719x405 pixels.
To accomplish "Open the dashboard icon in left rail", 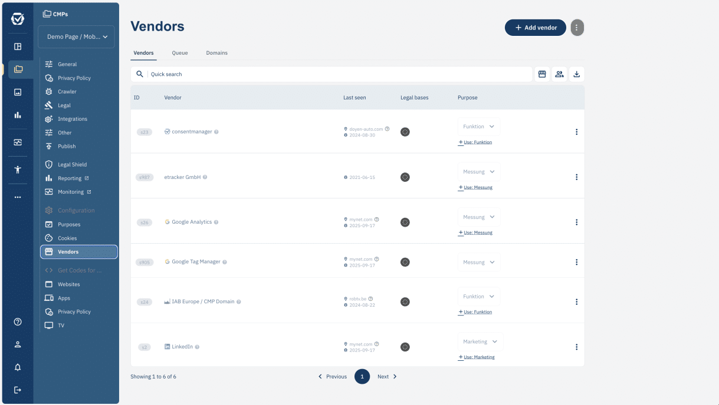I will click(18, 47).
